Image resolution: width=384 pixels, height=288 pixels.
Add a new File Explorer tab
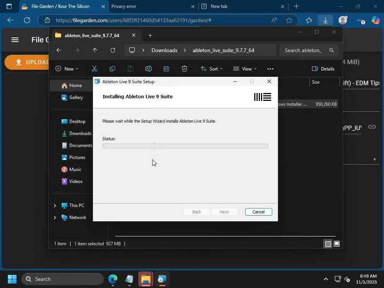pyautogui.click(x=150, y=36)
